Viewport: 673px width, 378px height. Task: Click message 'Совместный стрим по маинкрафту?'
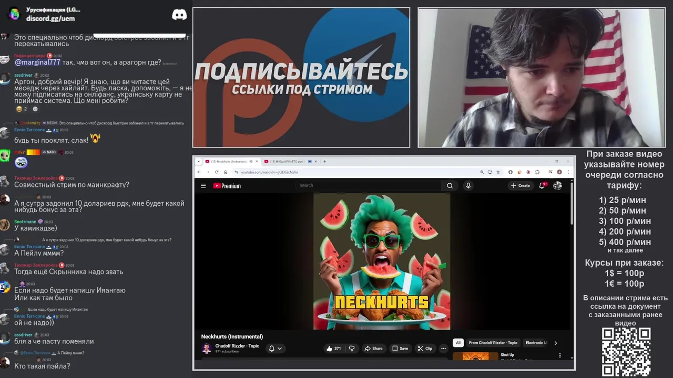pyautogui.click(x=72, y=185)
